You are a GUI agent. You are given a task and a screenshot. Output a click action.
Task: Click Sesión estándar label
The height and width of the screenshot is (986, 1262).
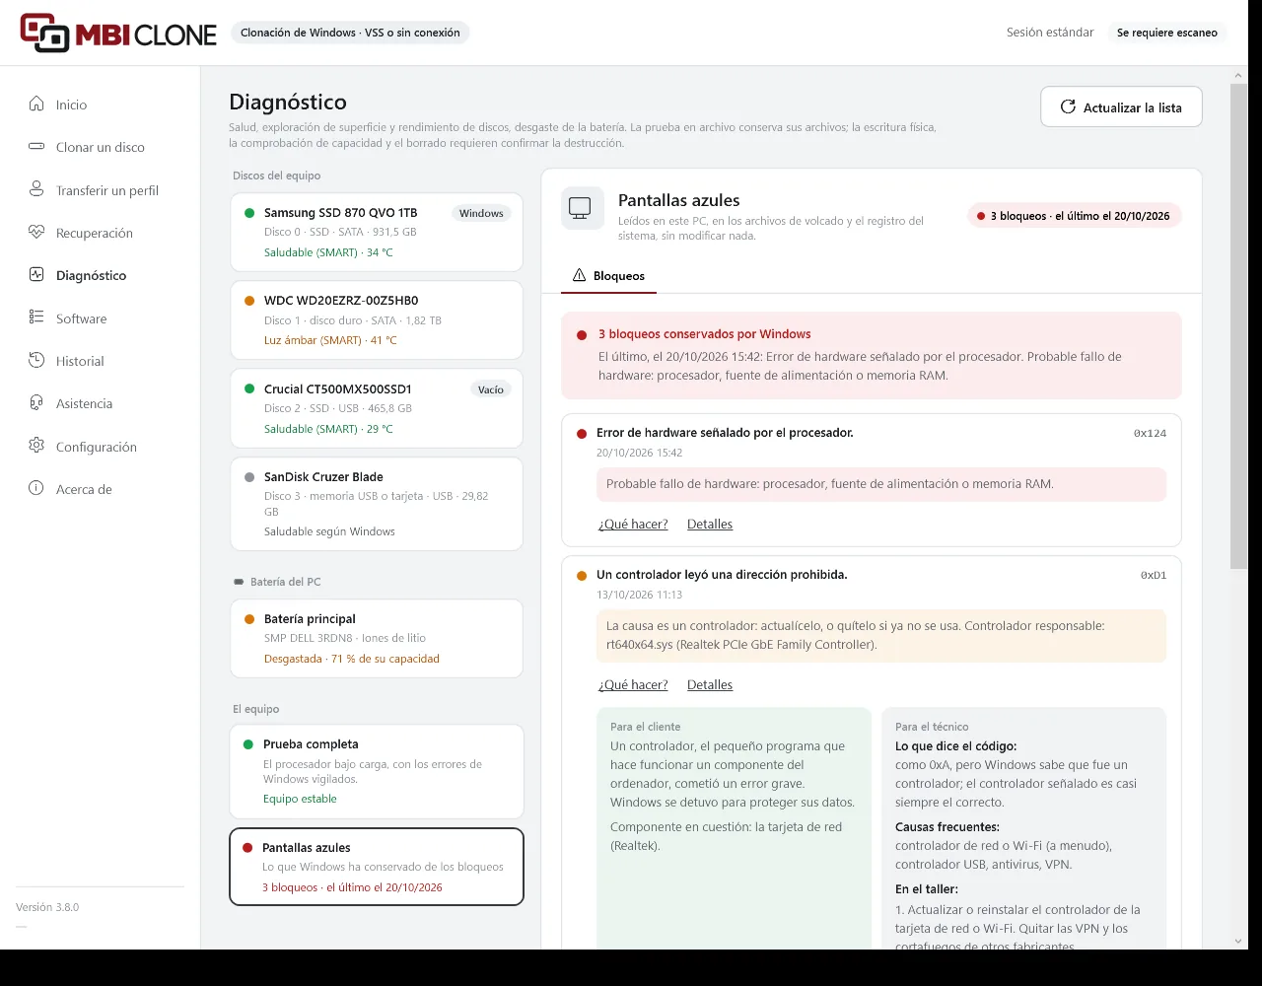coord(1050,33)
